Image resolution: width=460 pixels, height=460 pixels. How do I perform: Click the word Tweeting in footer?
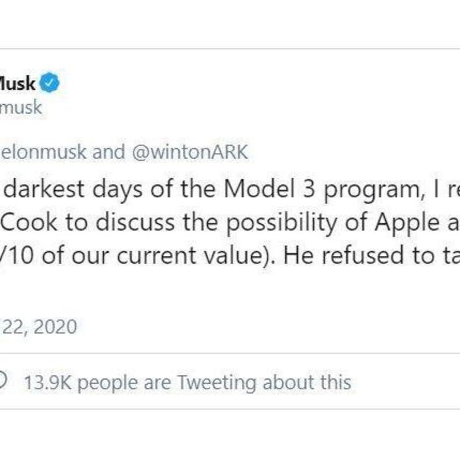point(217,383)
